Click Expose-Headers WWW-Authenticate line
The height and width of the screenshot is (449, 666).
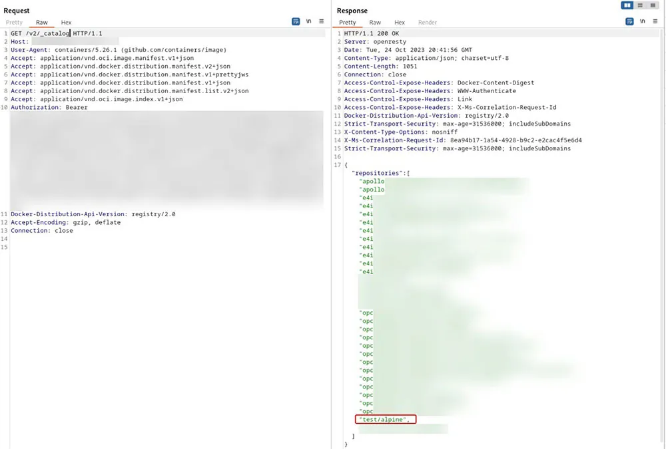(x=430, y=91)
